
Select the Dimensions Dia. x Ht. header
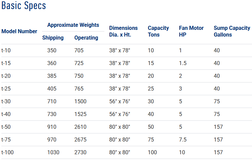click(x=123, y=31)
